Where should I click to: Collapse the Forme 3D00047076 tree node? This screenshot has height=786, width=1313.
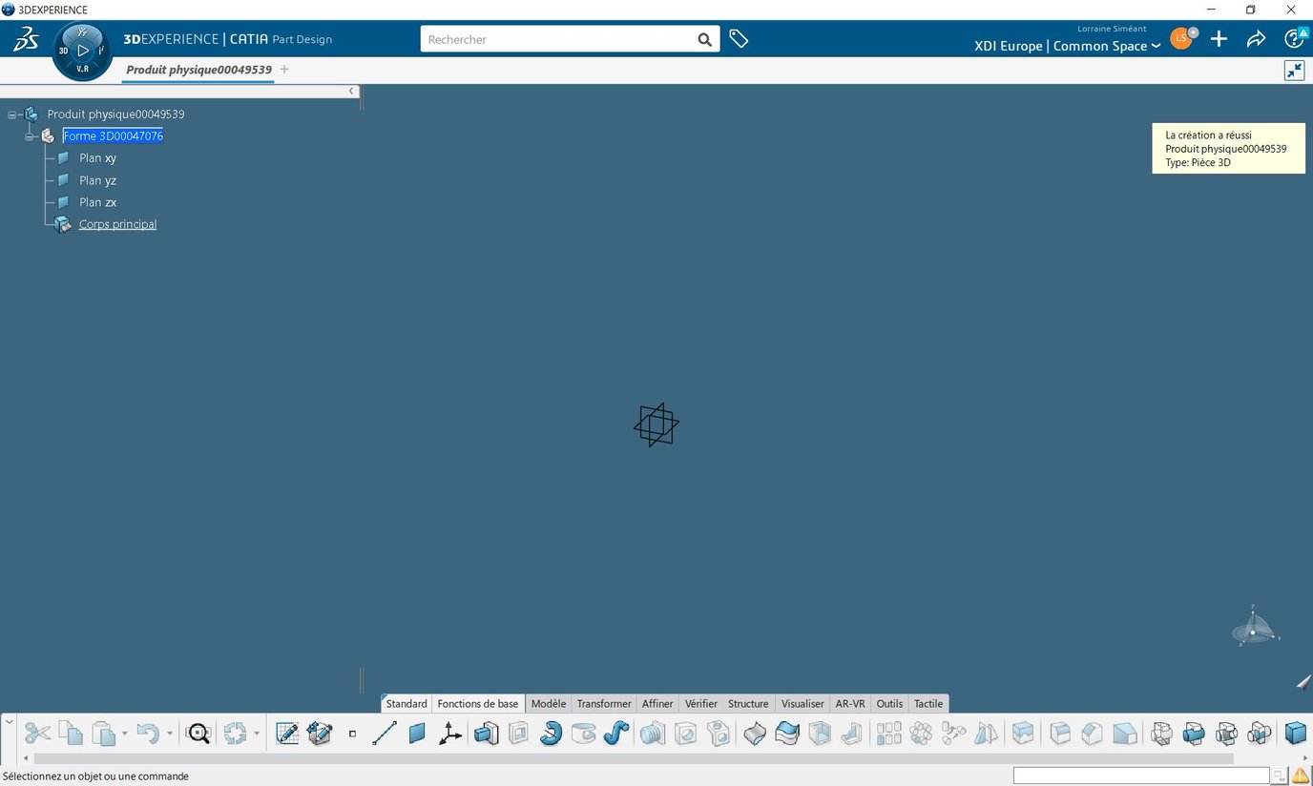(30, 135)
